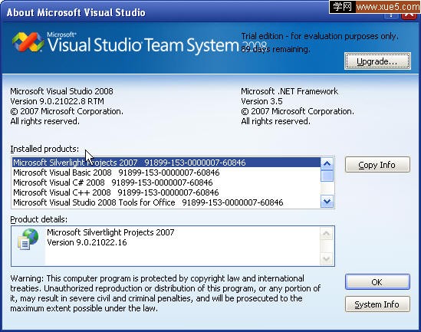Click the Product details label
Image resolution: width=421 pixels, height=332 pixels.
click(39, 219)
